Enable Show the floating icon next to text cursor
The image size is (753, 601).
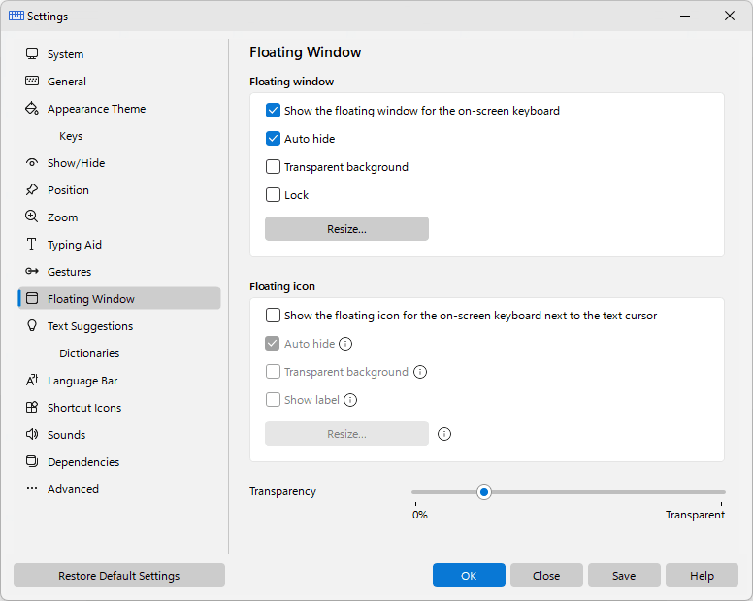pos(273,316)
